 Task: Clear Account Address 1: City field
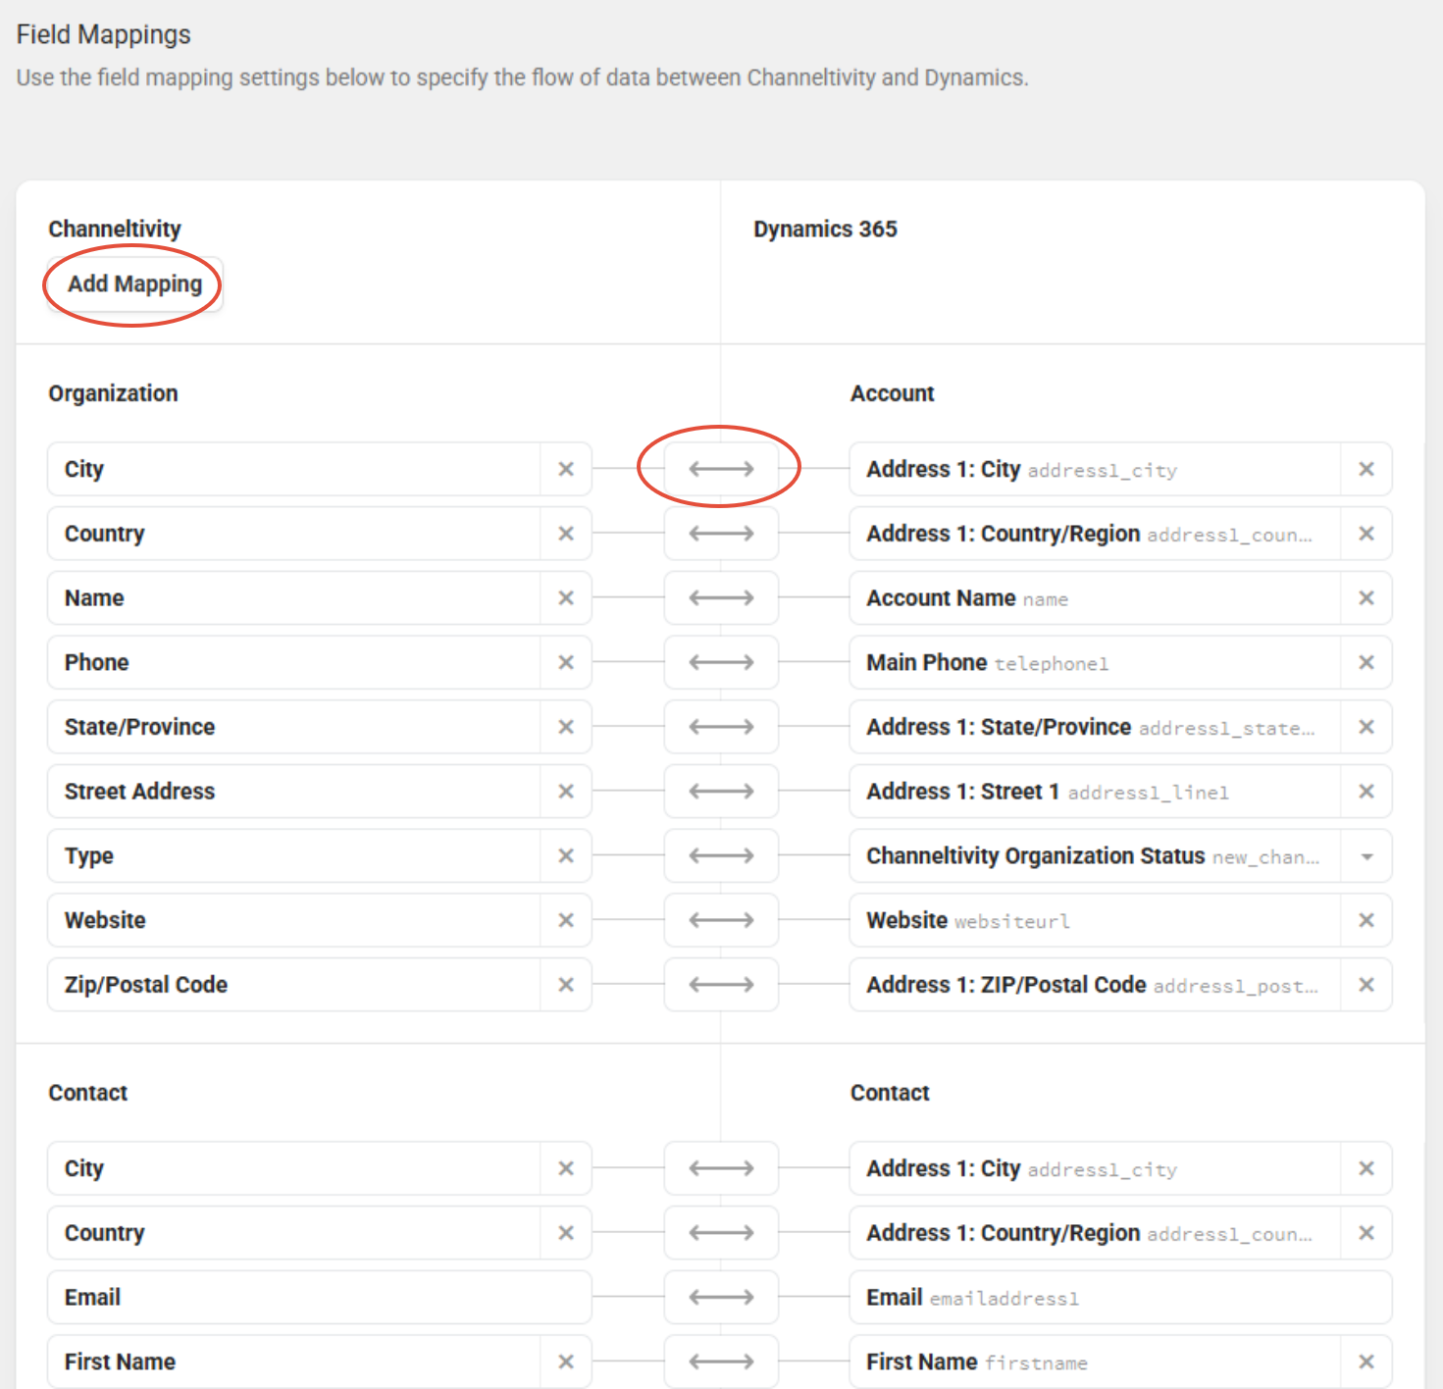pyautogui.click(x=1366, y=469)
